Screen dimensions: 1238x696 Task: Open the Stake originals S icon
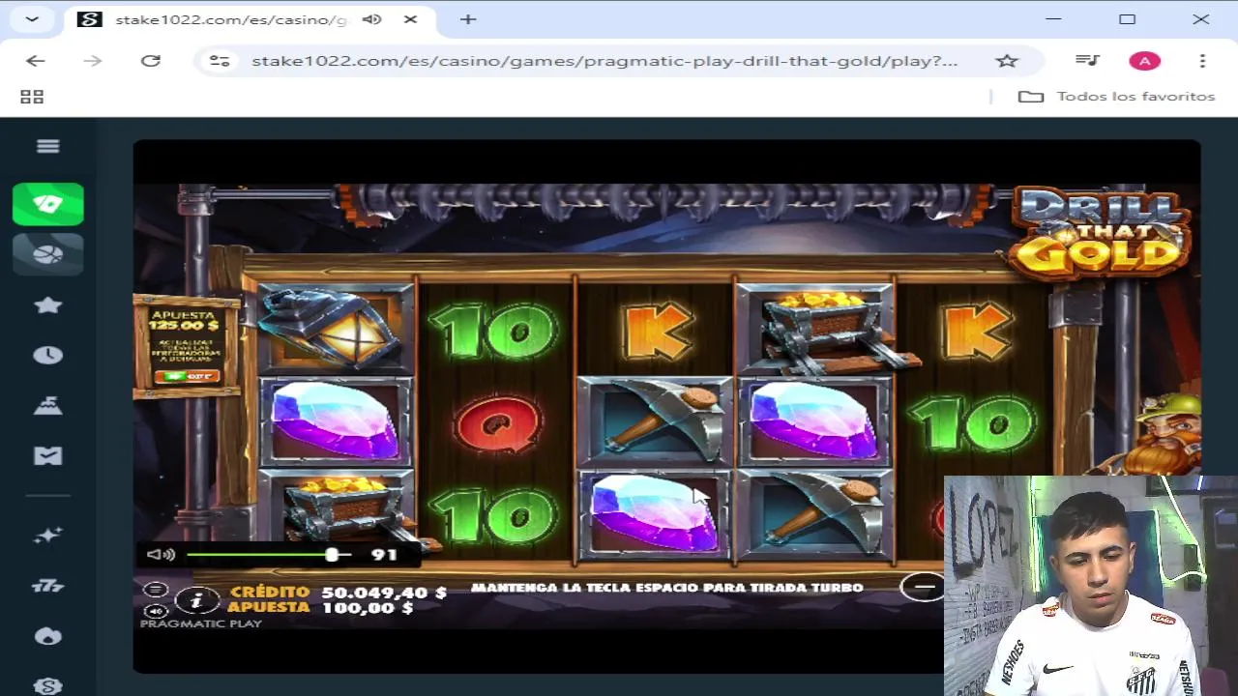click(x=47, y=685)
